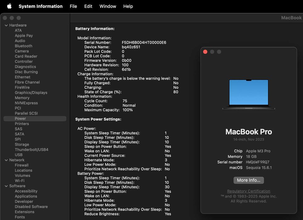Click the Battery Information heading
303x220 pixels.
click(x=95, y=29)
